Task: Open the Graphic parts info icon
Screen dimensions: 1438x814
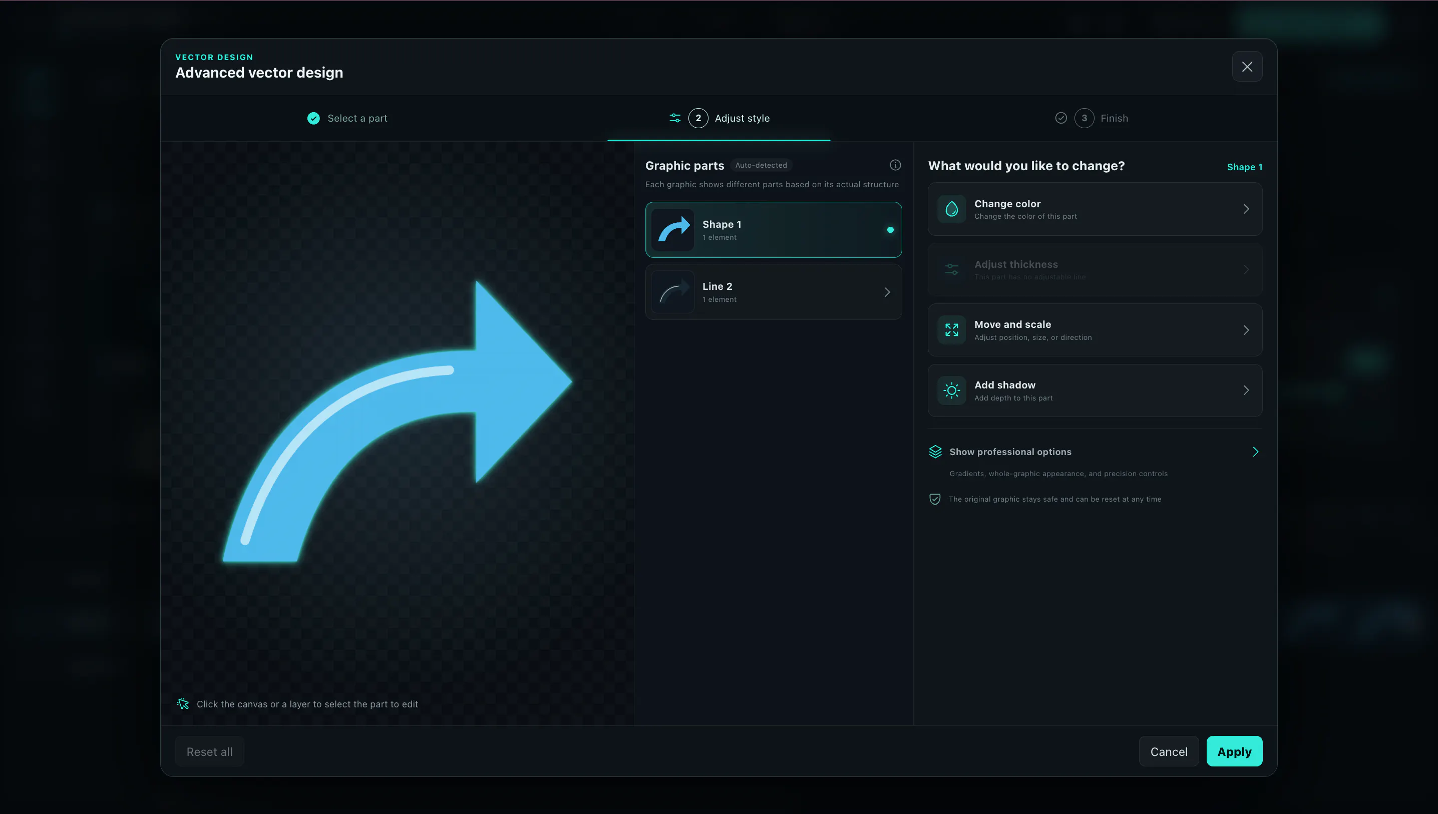Action: pos(895,165)
